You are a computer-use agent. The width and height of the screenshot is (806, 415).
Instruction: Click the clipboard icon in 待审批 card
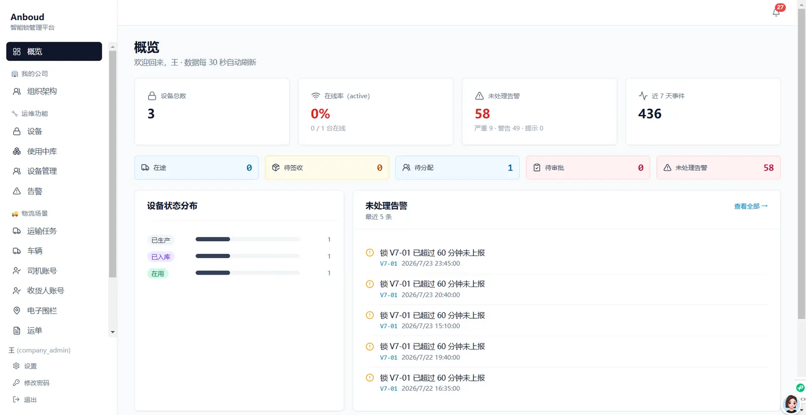coord(536,168)
